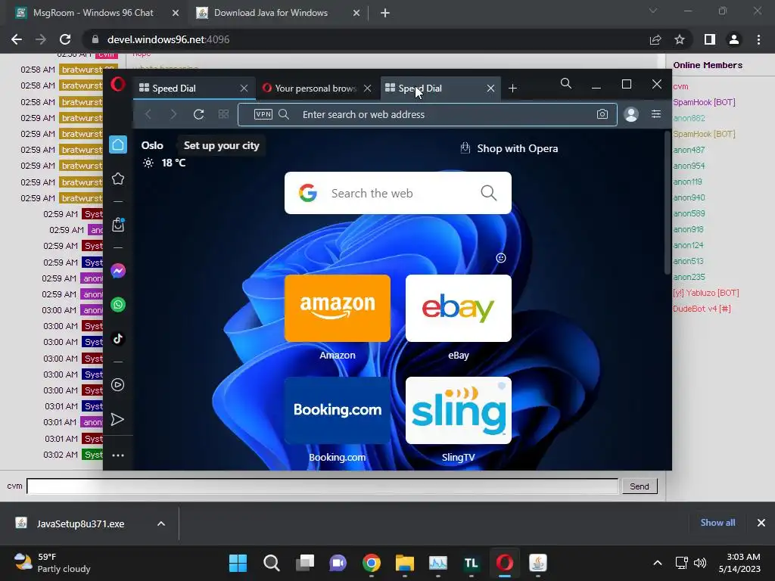Open JavaSetup8u371.exe download item
The width and height of the screenshot is (775, 581).
click(80, 524)
